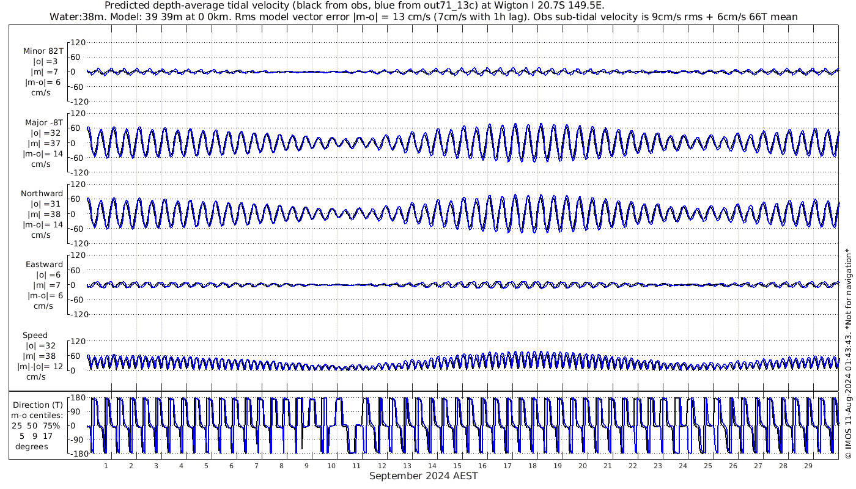Click '|m-o|= 6' in the Eastward panel label
This screenshot has width=856, height=489.
pyautogui.click(x=45, y=296)
